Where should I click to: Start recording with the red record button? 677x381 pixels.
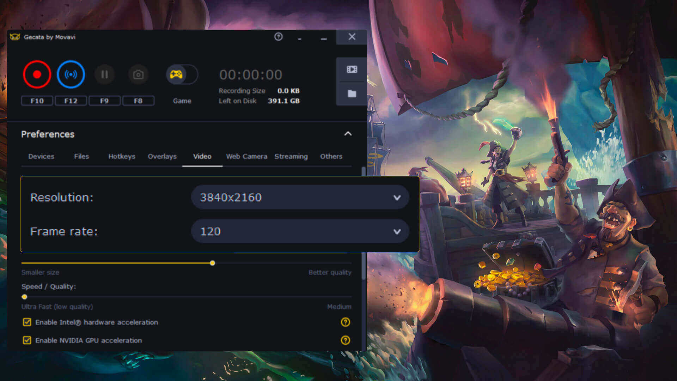point(37,74)
